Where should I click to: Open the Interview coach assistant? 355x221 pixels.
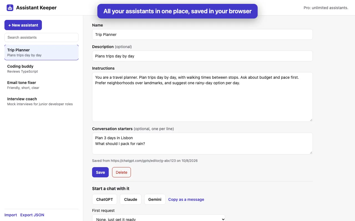pos(41,101)
